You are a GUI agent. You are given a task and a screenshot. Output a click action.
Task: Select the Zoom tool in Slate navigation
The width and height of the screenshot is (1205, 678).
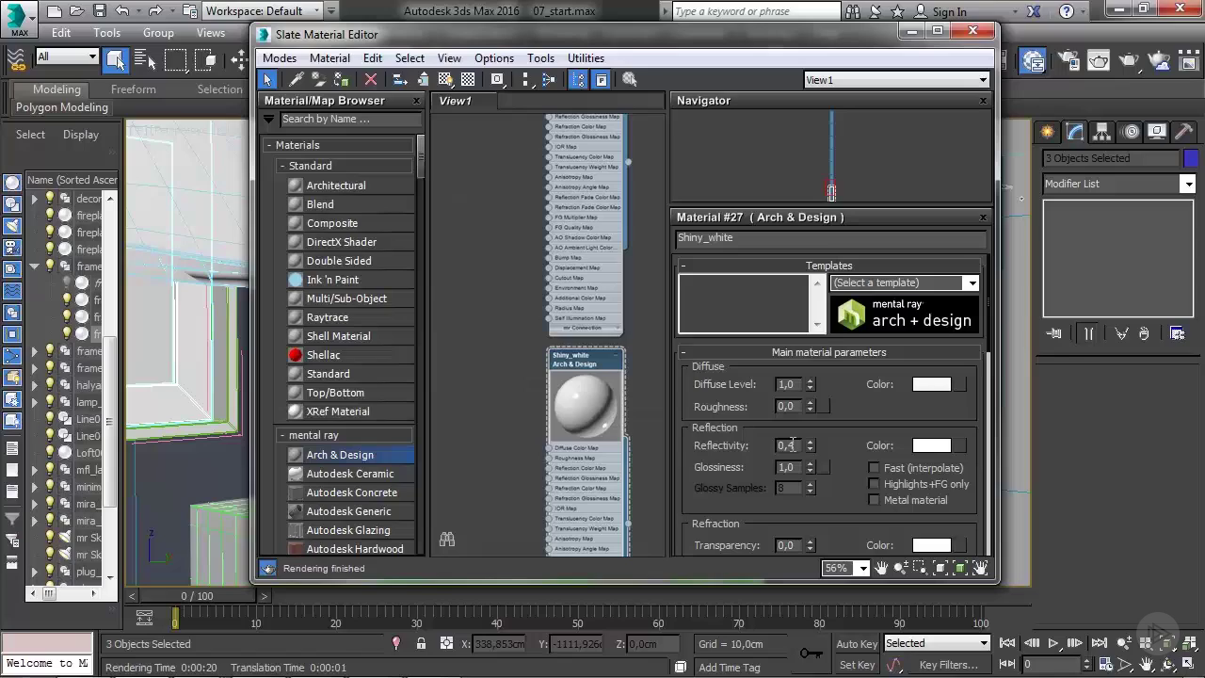[902, 568]
